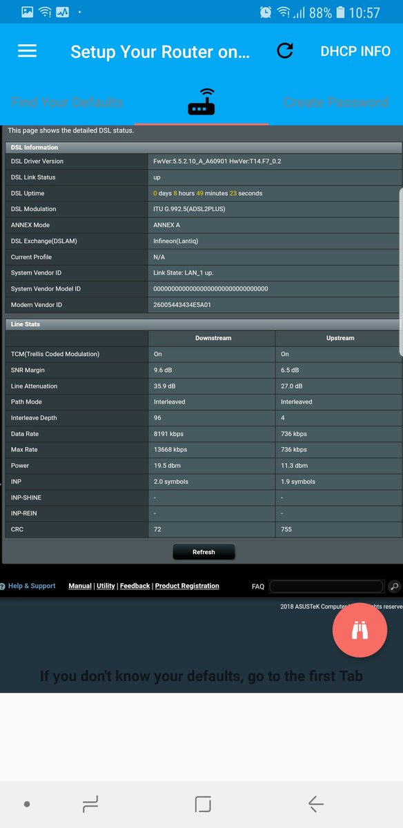Viewport: 403px width, 828px height.
Task: Tap the Android recent apps button
Action: click(x=90, y=804)
